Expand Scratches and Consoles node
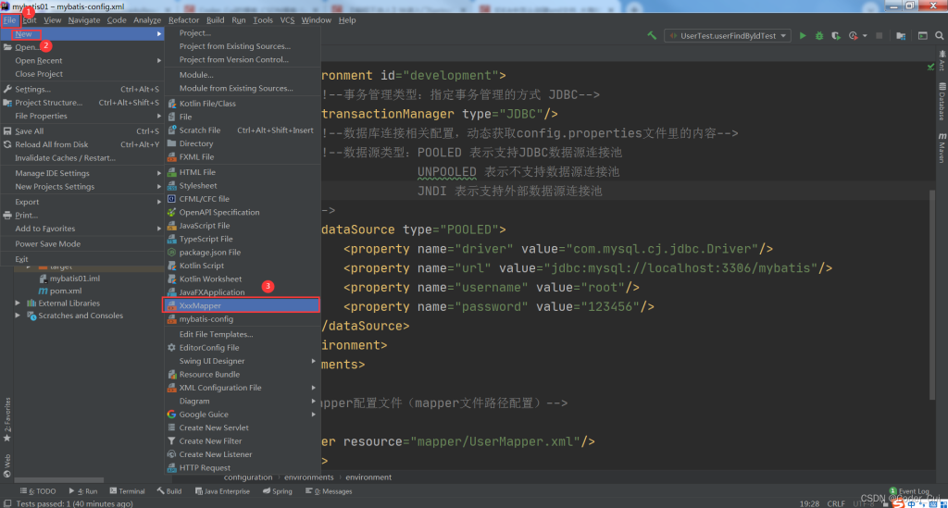Viewport: 948px width, 508px height. pyautogui.click(x=18, y=316)
